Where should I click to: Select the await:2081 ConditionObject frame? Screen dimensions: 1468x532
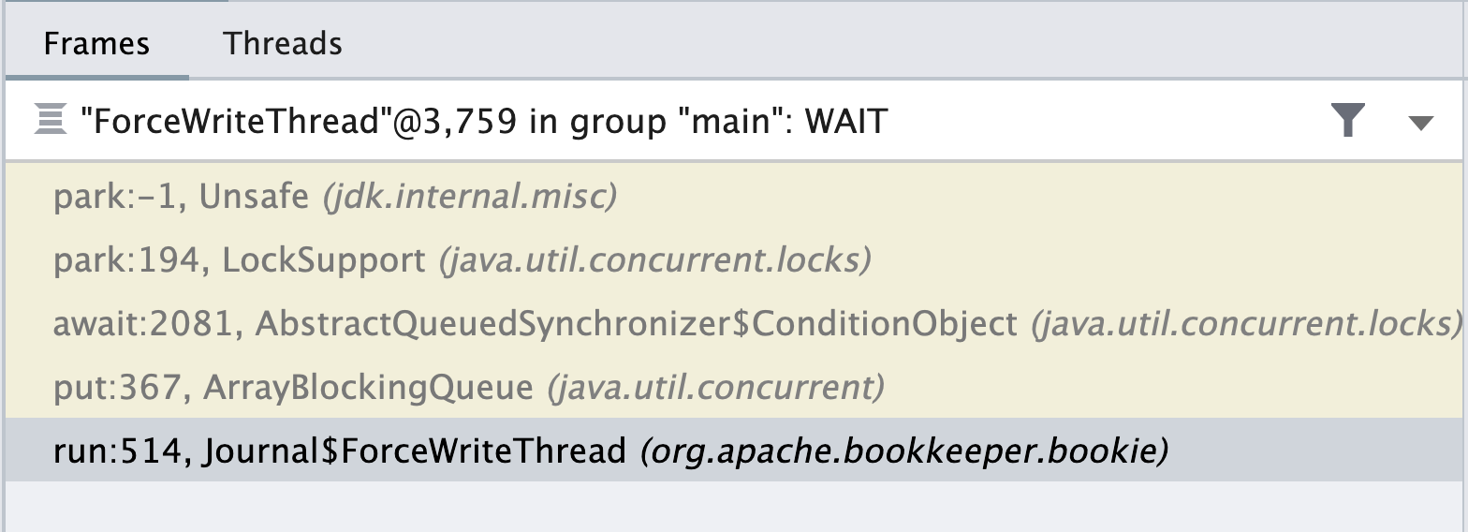tap(734, 323)
